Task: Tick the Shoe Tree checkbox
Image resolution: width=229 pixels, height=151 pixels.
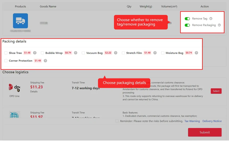Action: tap(6, 53)
